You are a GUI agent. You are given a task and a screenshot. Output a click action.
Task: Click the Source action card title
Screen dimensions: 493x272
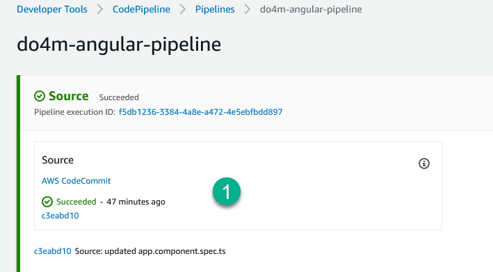[x=58, y=160]
